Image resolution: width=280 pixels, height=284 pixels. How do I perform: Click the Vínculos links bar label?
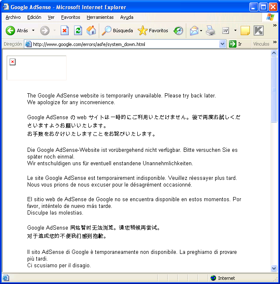(261, 44)
